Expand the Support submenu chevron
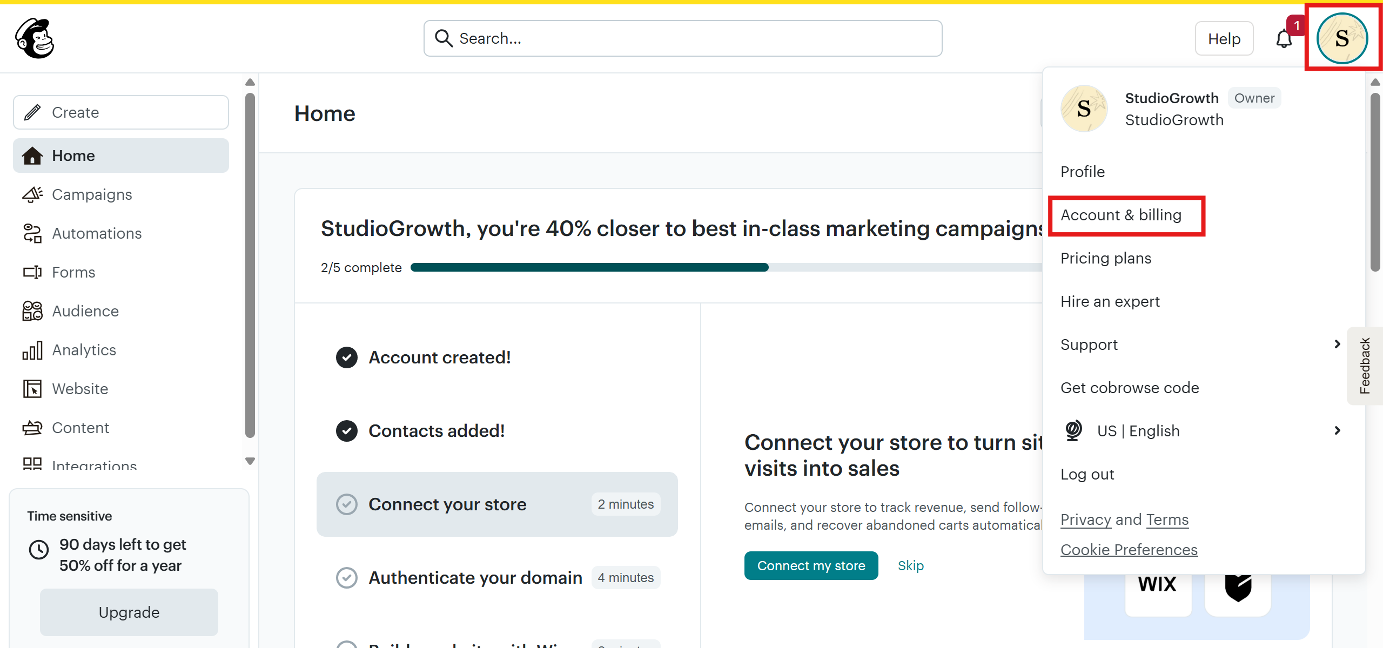The height and width of the screenshot is (648, 1383). [1337, 344]
